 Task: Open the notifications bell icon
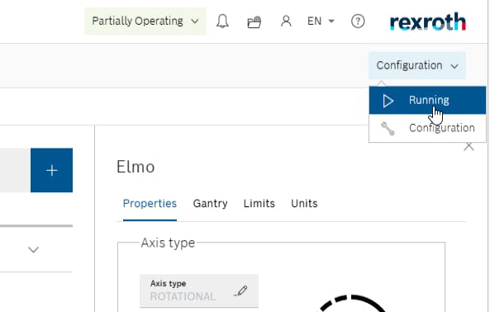pyautogui.click(x=222, y=21)
